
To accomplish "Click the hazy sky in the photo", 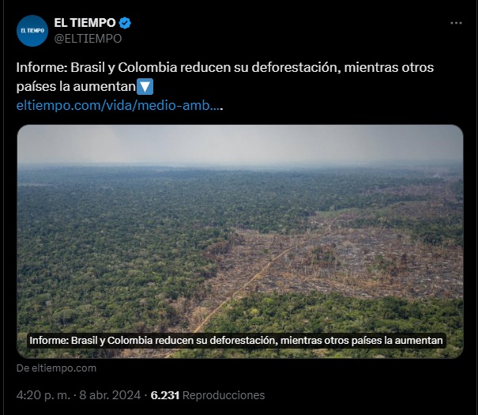I will pyautogui.click(x=240, y=143).
